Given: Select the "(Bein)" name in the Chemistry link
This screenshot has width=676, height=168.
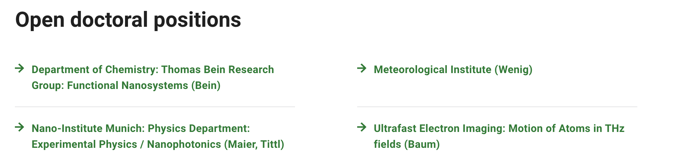Looking at the screenshot, I should (x=206, y=86).
